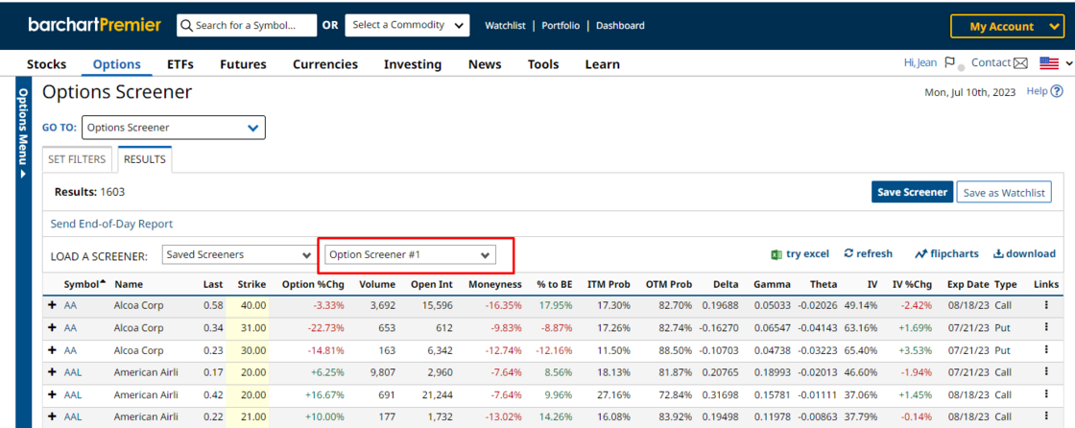Expand the AA strike 31.00 row plus icon
This screenshot has width=1075, height=428.
click(52, 328)
